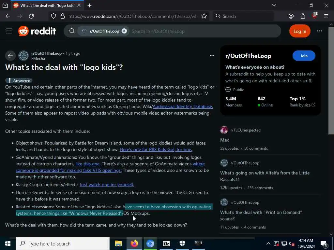Open "Just watch one for yourself" link
The height and width of the screenshot is (250, 334).
coord(107,185)
